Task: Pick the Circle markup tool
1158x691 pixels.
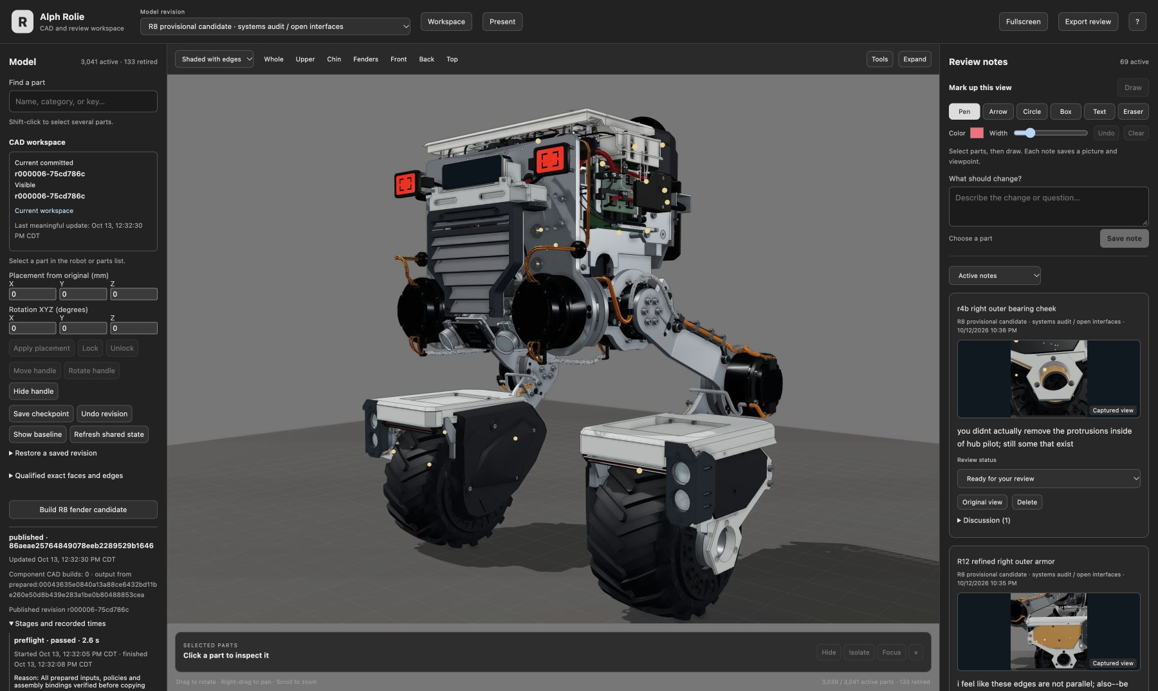Action: tap(1032, 111)
